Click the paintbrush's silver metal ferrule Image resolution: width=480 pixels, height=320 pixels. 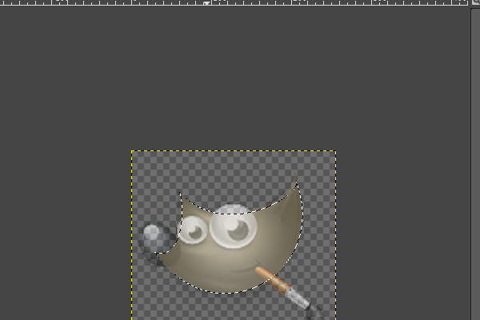tap(296, 299)
